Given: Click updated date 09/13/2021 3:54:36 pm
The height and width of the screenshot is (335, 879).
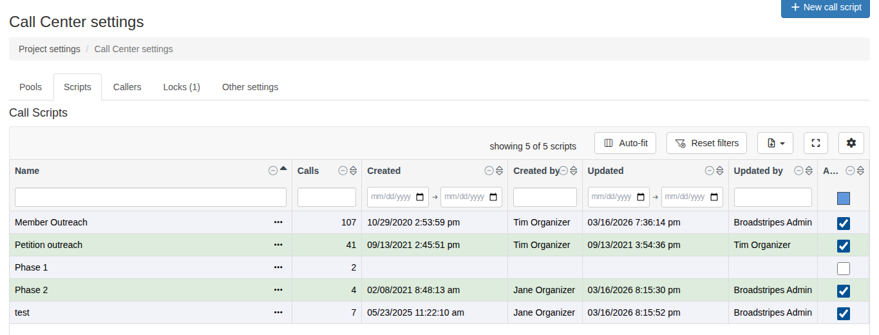Looking at the screenshot, I should coord(634,245).
